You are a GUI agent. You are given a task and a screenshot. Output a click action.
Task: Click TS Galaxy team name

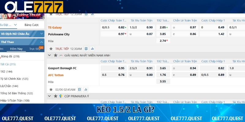click(x=55, y=27)
